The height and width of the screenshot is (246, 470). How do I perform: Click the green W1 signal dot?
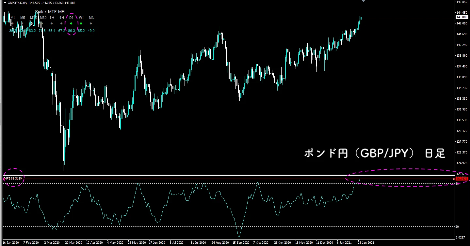click(x=81, y=23)
